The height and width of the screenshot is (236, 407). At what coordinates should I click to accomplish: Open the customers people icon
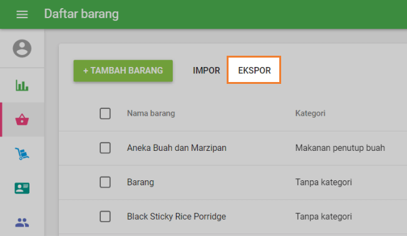22,222
